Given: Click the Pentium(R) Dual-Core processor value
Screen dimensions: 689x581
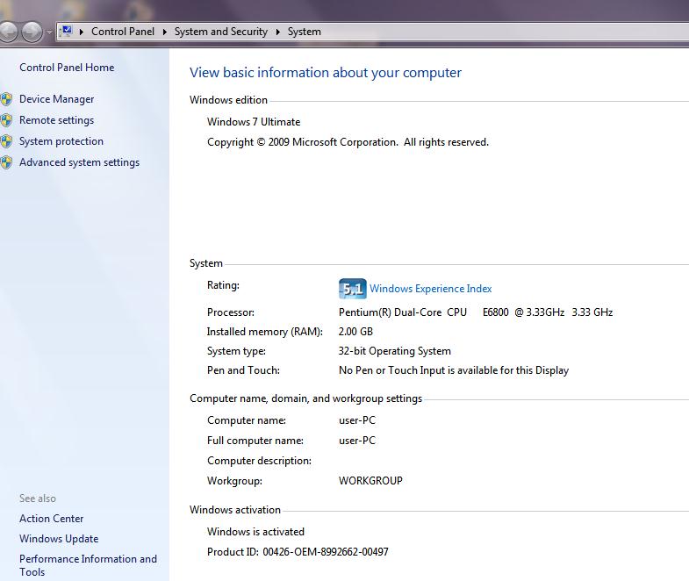Looking at the screenshot, I should 476,312.
